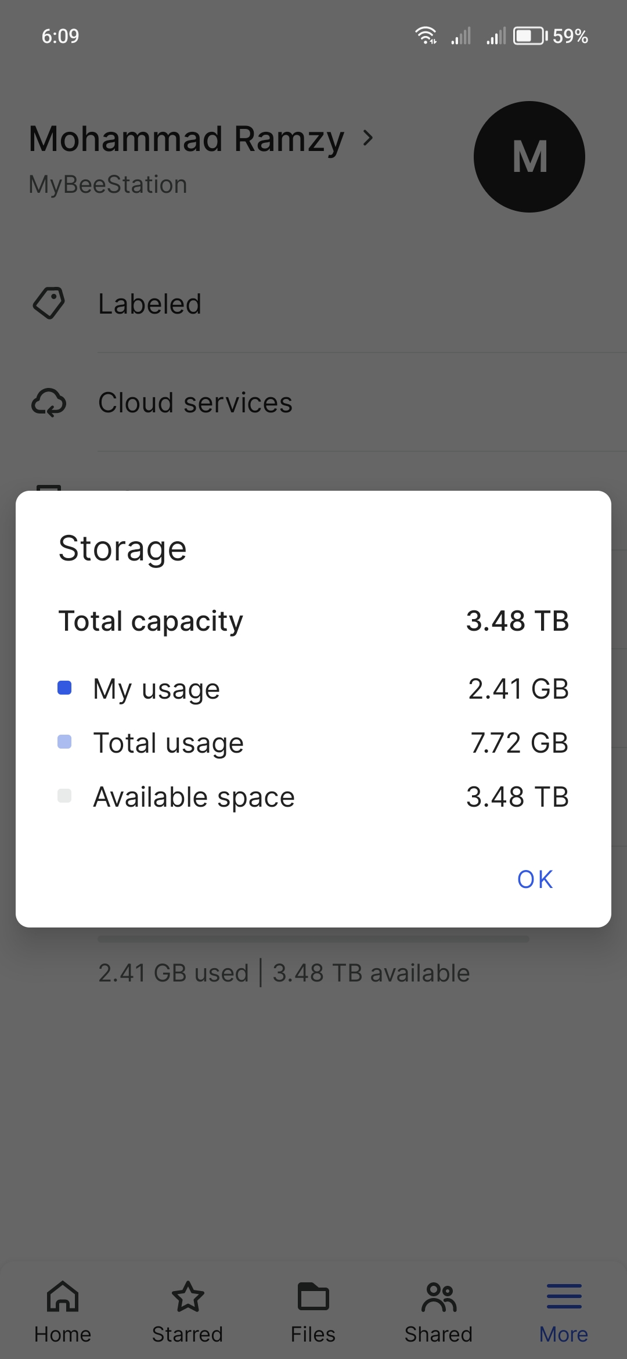Tap the MyBeeStation device name
The width and height of the screenshot is (627, 1359).
[x=108, y=185]
